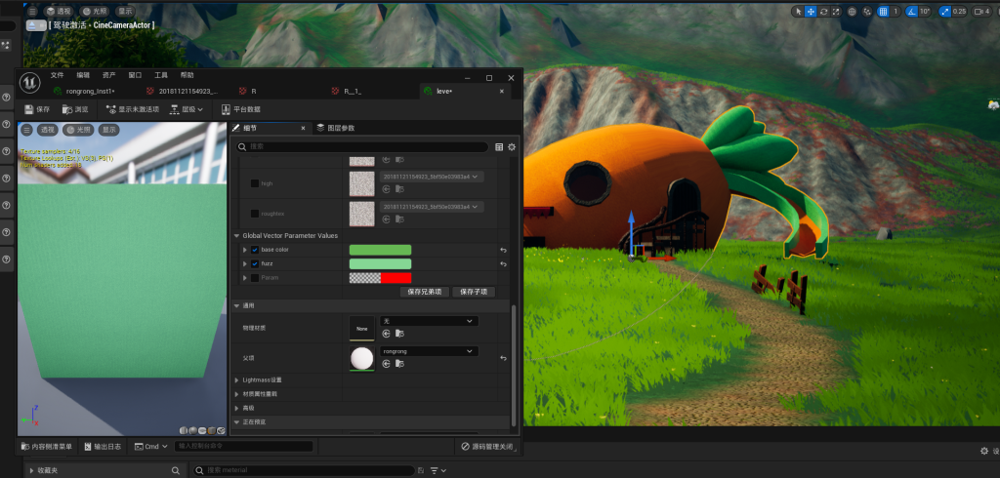Open the 帮助 menu
The image size is (1000, 478).
(187, 75)
